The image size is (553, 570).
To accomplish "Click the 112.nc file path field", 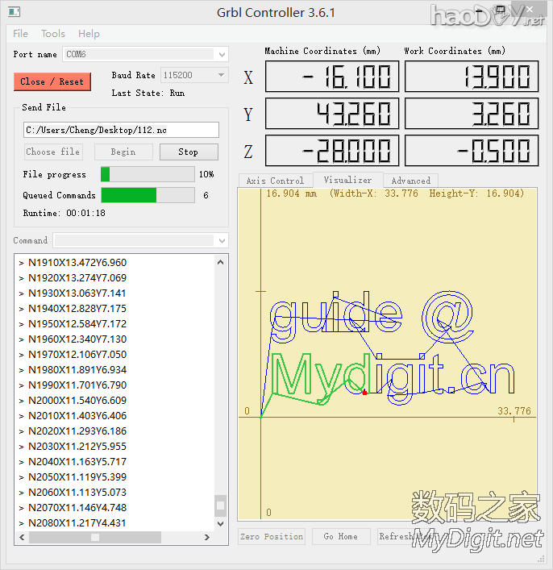I will coord(121,130).
